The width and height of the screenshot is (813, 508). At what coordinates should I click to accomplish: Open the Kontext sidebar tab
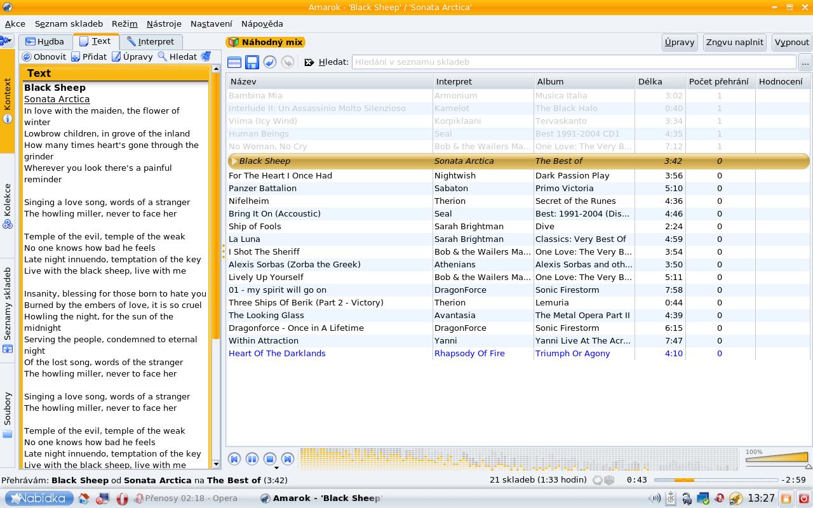pos(7,101)
